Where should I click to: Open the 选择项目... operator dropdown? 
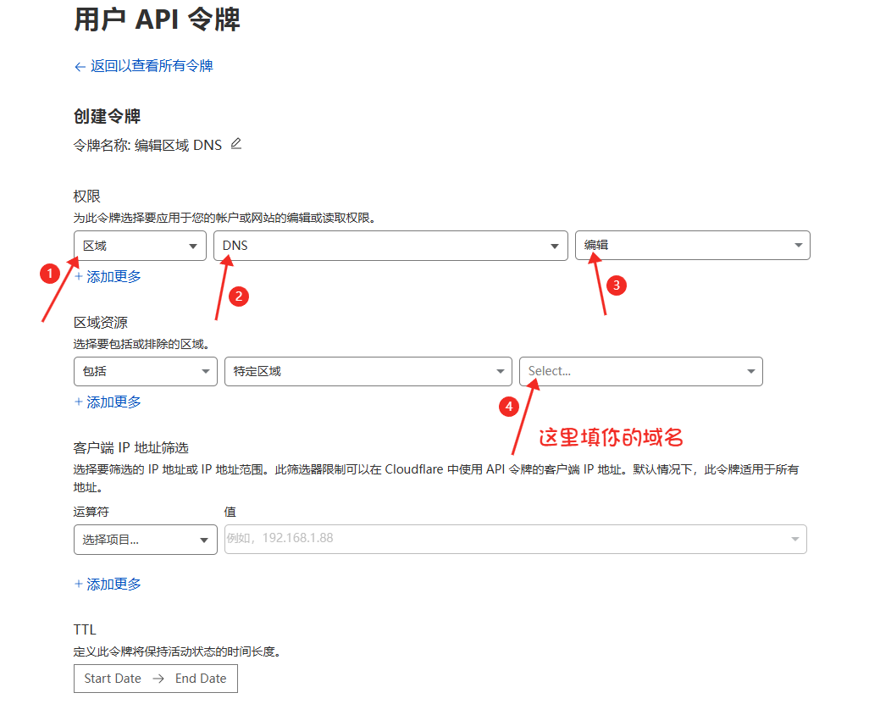145,540
